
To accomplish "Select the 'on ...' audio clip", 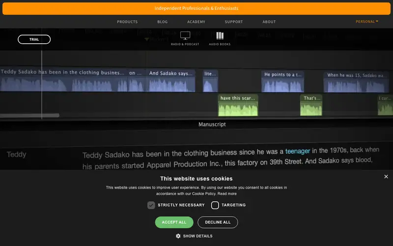I will 137,80.
